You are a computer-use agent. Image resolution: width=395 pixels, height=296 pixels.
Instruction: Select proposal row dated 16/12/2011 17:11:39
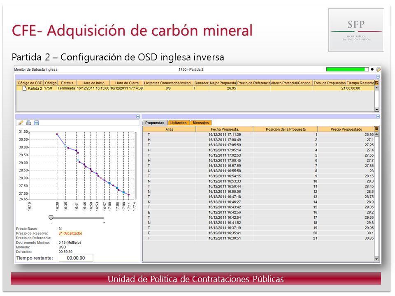pos(258,135)
